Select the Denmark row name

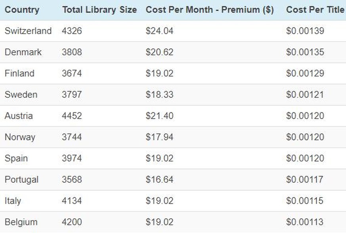pos(23,52)
